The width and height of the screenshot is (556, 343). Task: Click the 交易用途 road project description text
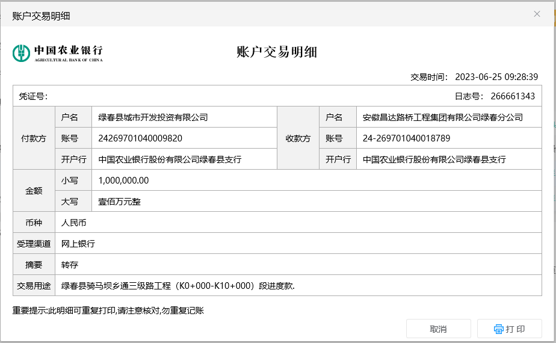click(178, 286)
